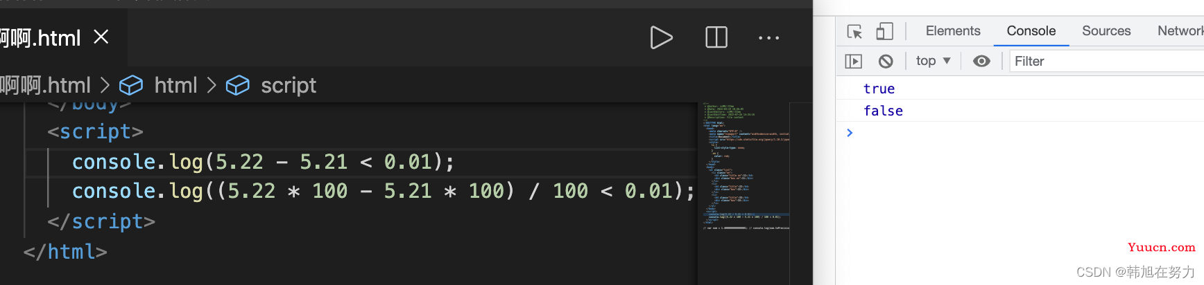Create a live expression with eye icon
This screenshot has width=1204, height=285.
[x=981, y=62]
